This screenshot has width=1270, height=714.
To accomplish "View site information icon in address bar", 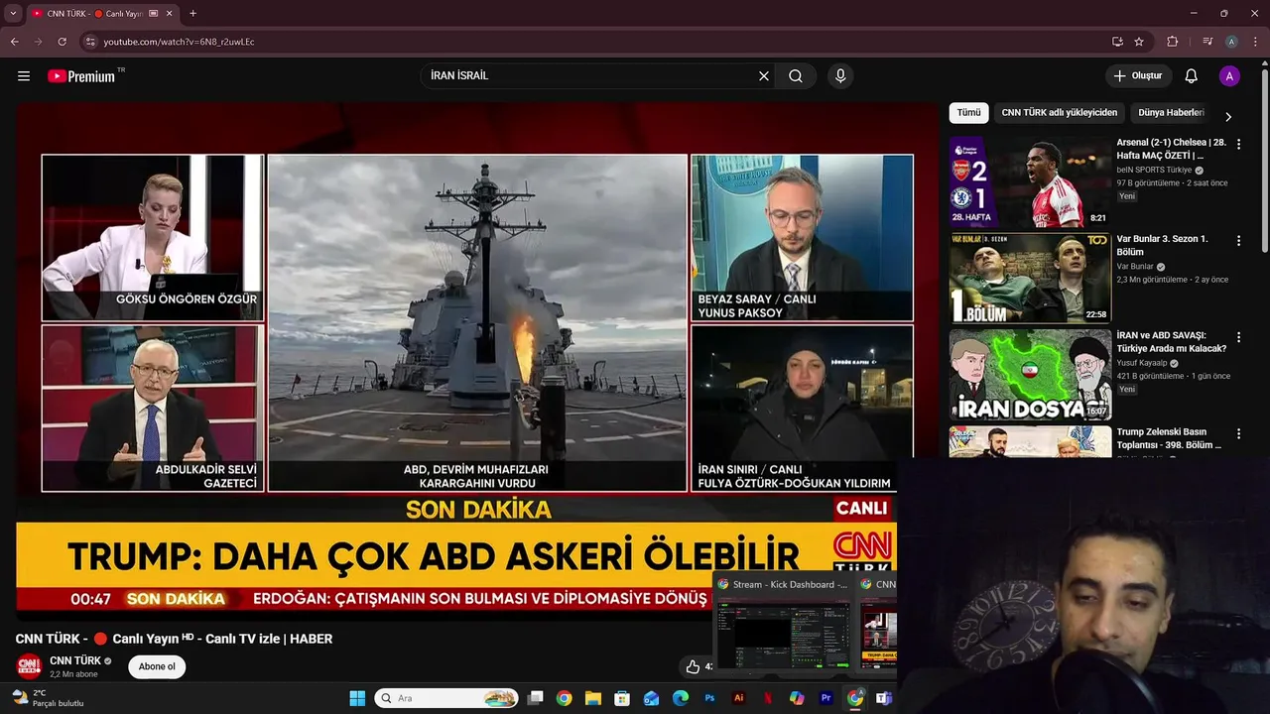I will pos(90,42).
